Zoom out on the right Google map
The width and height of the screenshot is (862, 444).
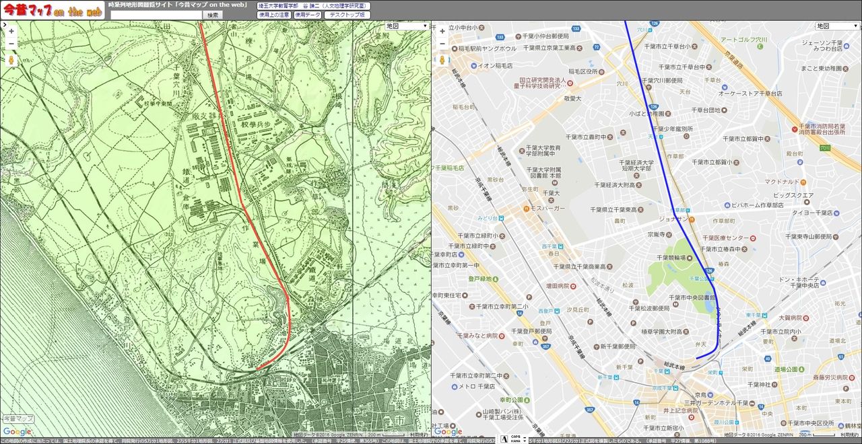click(442, 44)
